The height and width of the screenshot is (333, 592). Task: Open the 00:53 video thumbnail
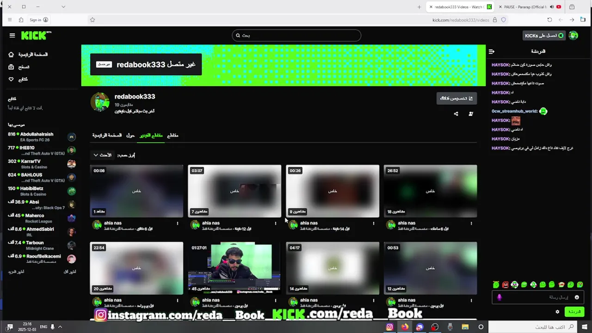coord(431,268)
